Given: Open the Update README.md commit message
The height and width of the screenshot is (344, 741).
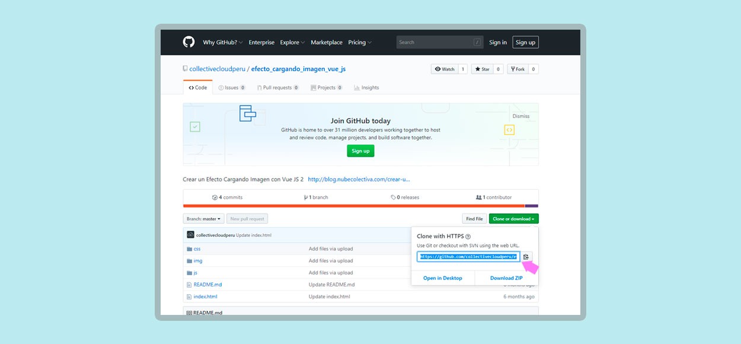Looking at the screenshot, I should click(x=331, y=285).
